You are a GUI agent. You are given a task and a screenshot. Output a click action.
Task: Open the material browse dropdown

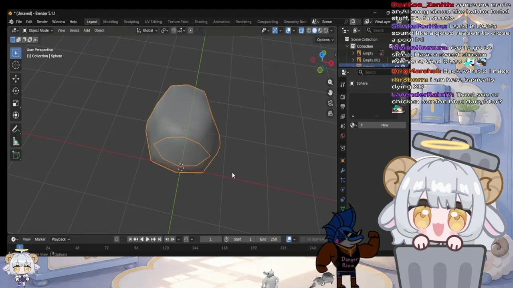[x=353, y=125]
